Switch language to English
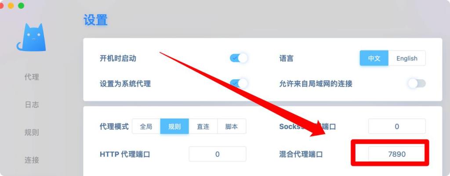The width and height of the screenshot is (450, 176). click(407, 58)
